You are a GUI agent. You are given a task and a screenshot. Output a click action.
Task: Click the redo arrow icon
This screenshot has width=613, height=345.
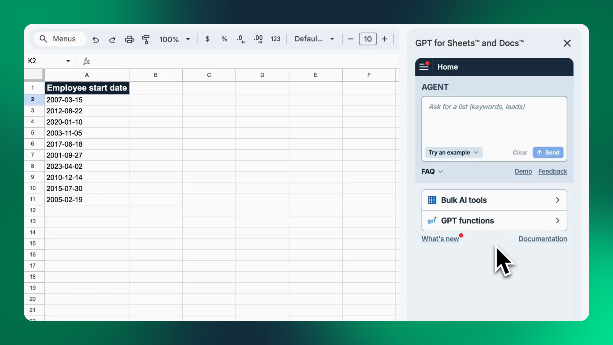coord(112,39)
